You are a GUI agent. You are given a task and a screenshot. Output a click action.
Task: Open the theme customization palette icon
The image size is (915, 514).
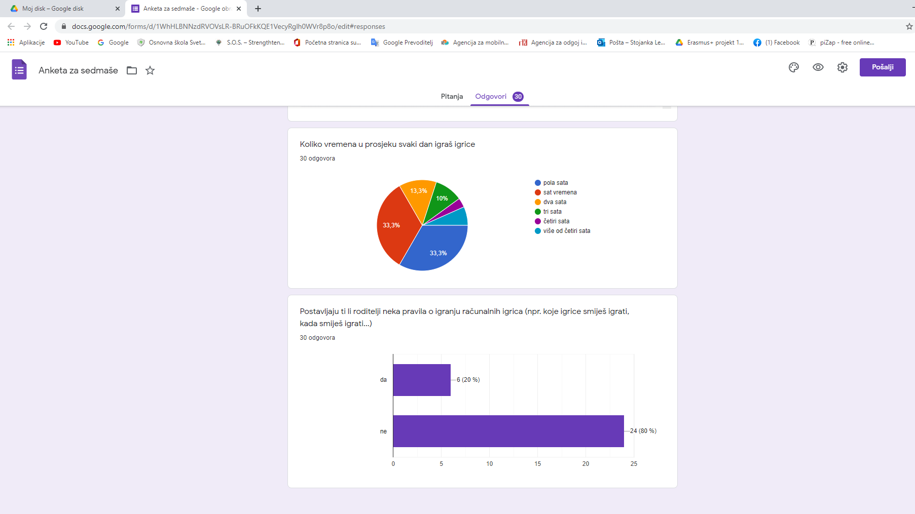793,67
